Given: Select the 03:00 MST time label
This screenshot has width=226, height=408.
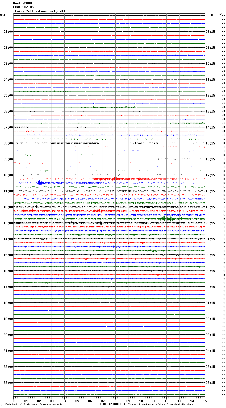Looking at the screenshot, I should 8,64.
